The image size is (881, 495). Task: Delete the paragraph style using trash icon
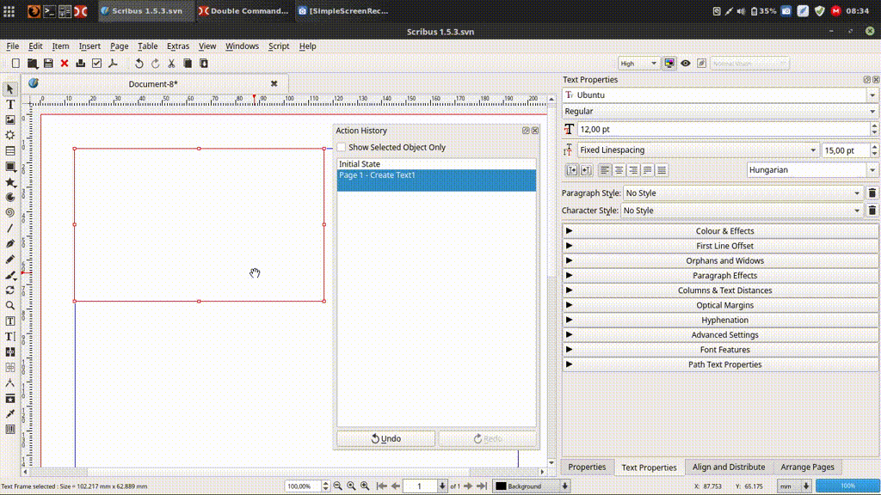[872, 193]
